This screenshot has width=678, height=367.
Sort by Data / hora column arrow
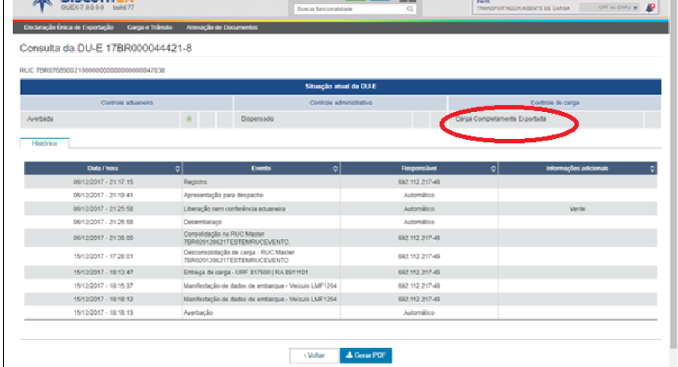pyautogui.click(x=177, y=168)
